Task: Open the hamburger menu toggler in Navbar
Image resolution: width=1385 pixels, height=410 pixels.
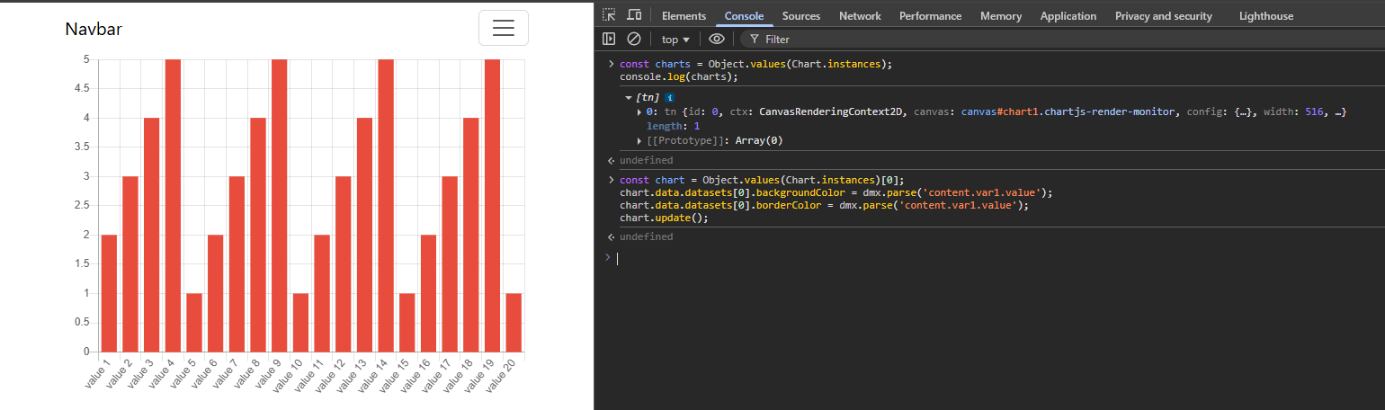Action: pos(504,28)
